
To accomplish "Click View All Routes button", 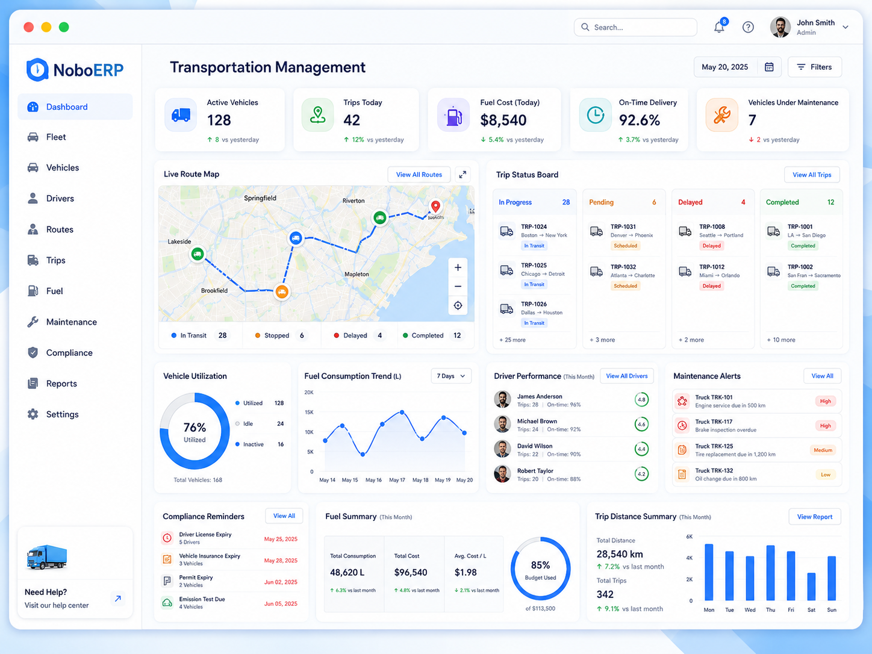I will point(419,175).
